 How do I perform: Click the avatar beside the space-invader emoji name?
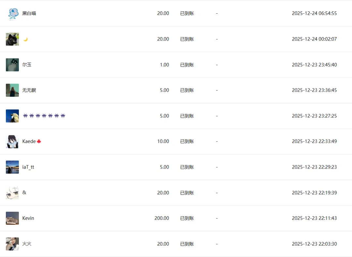pos(12,116)
